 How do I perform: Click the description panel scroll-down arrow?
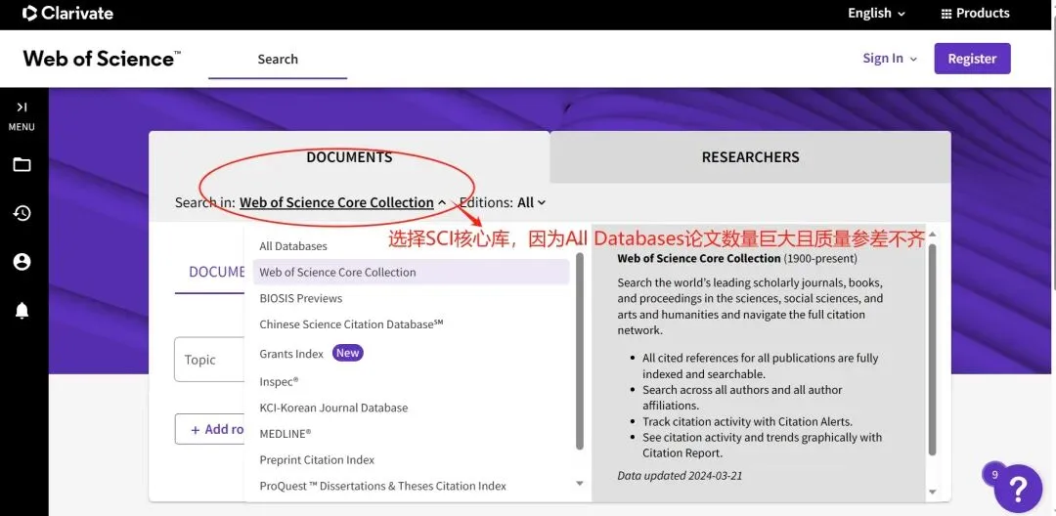coord(932,493)
